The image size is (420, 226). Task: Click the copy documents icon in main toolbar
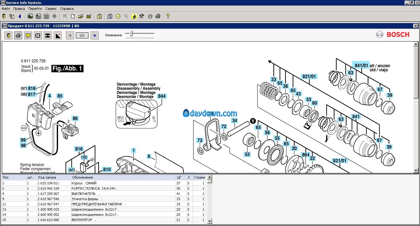pos(12,16)
